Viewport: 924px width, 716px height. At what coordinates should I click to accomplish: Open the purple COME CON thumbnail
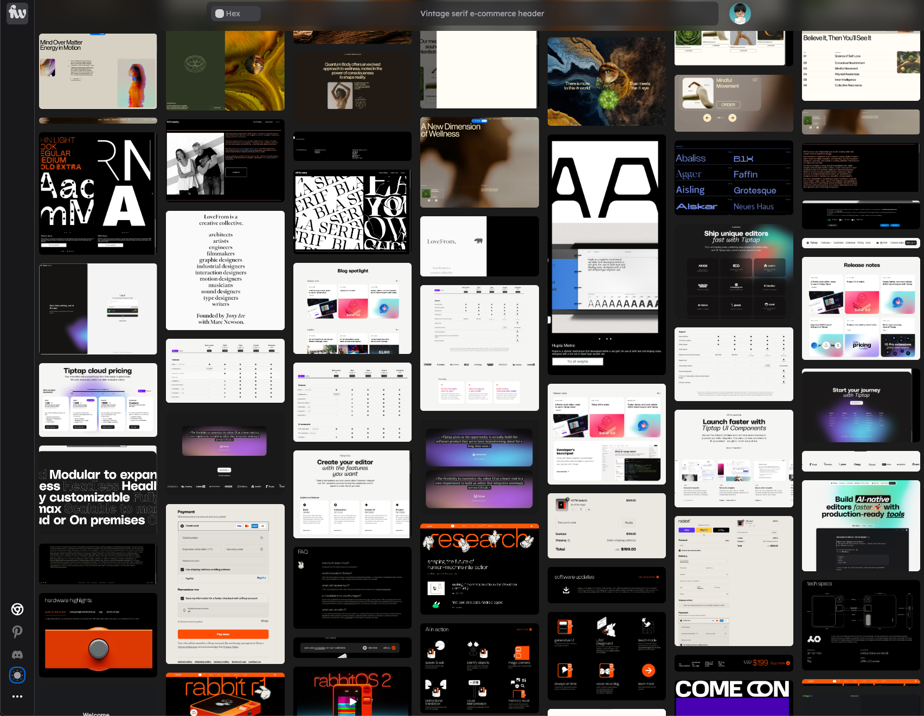coord(733,698)
